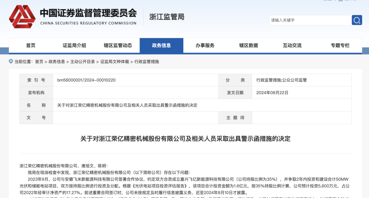Select the category 行政监管措施;公众公司监管

pyautogui.click(x=281, y=80)
